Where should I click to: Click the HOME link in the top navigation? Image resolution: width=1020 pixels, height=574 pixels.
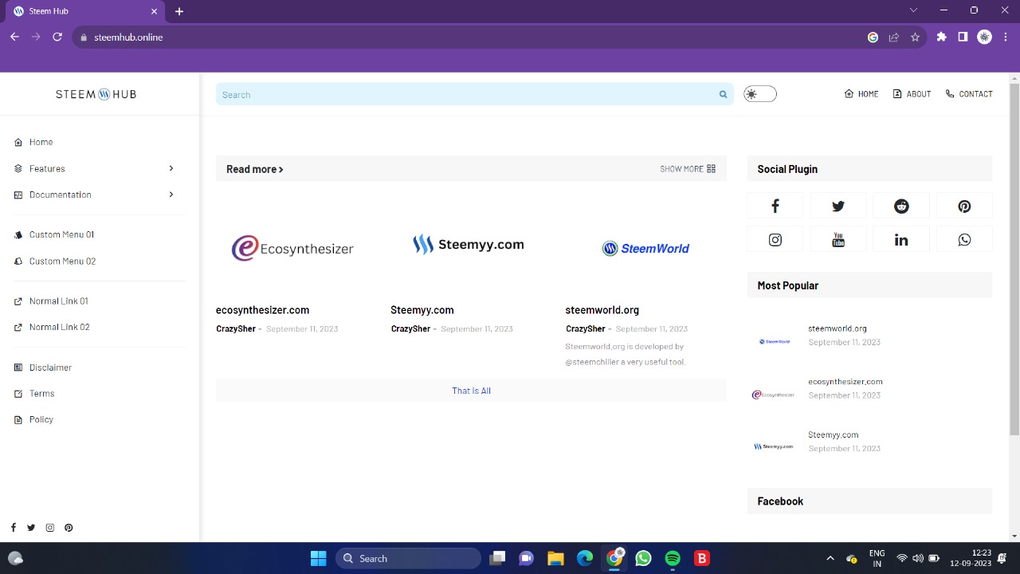click(861, 94)
